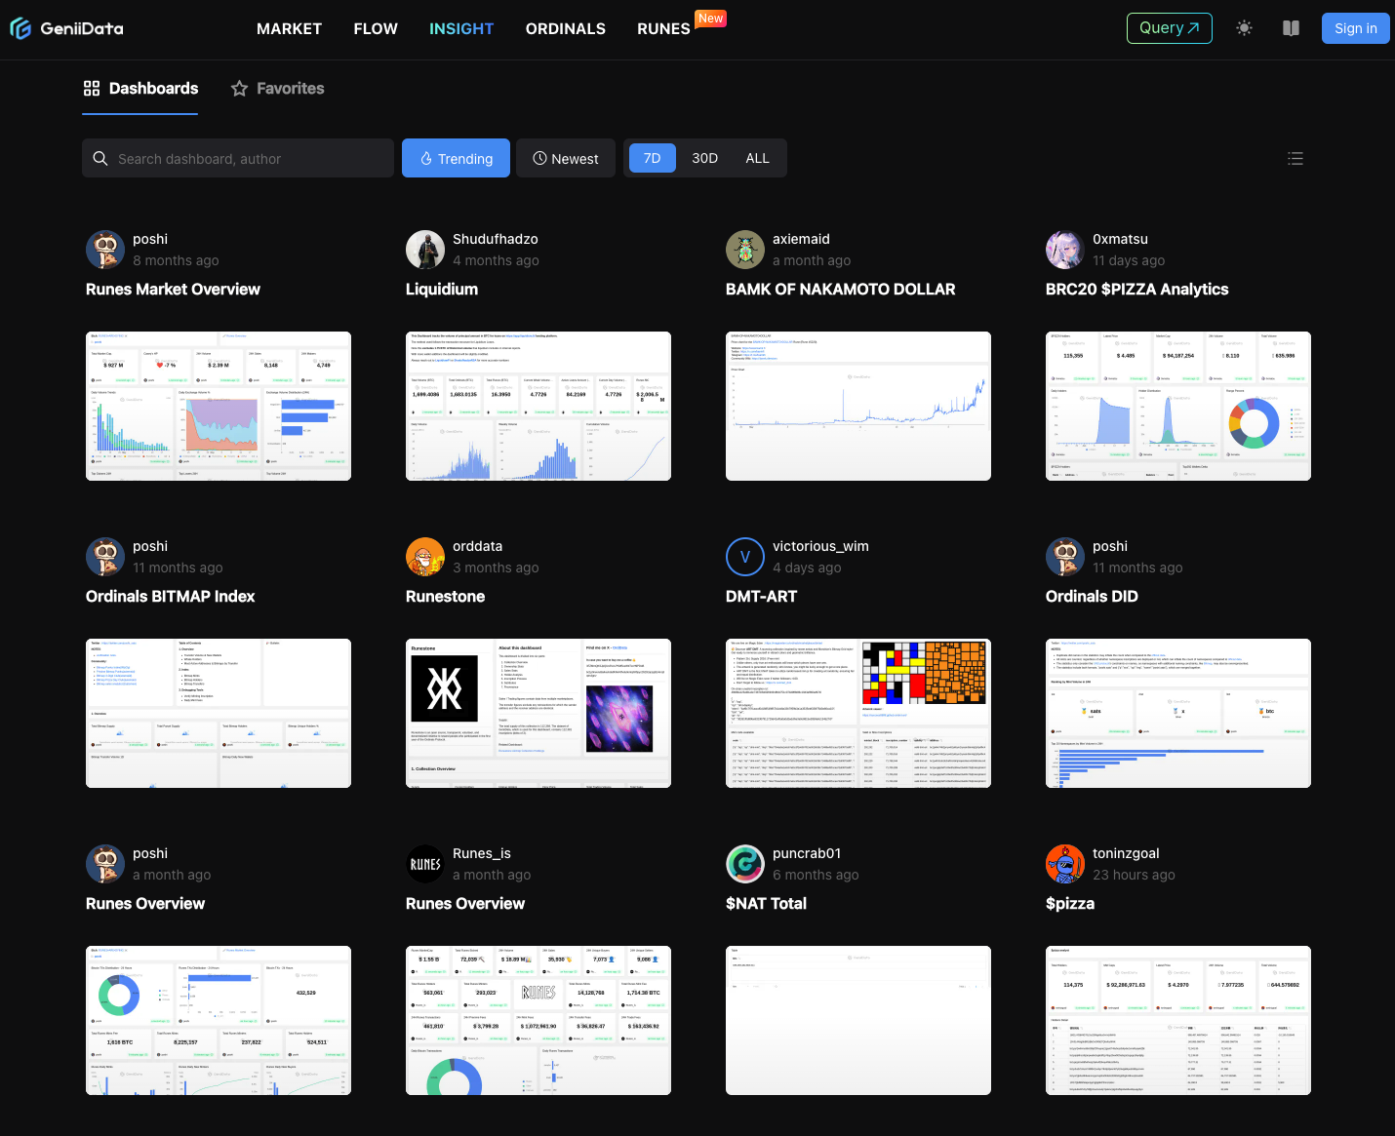Image resolution: width=1395 pixels, height=1136 pixels.
Task: Click toninzgoal's profile avatar
Action: 1065,864
